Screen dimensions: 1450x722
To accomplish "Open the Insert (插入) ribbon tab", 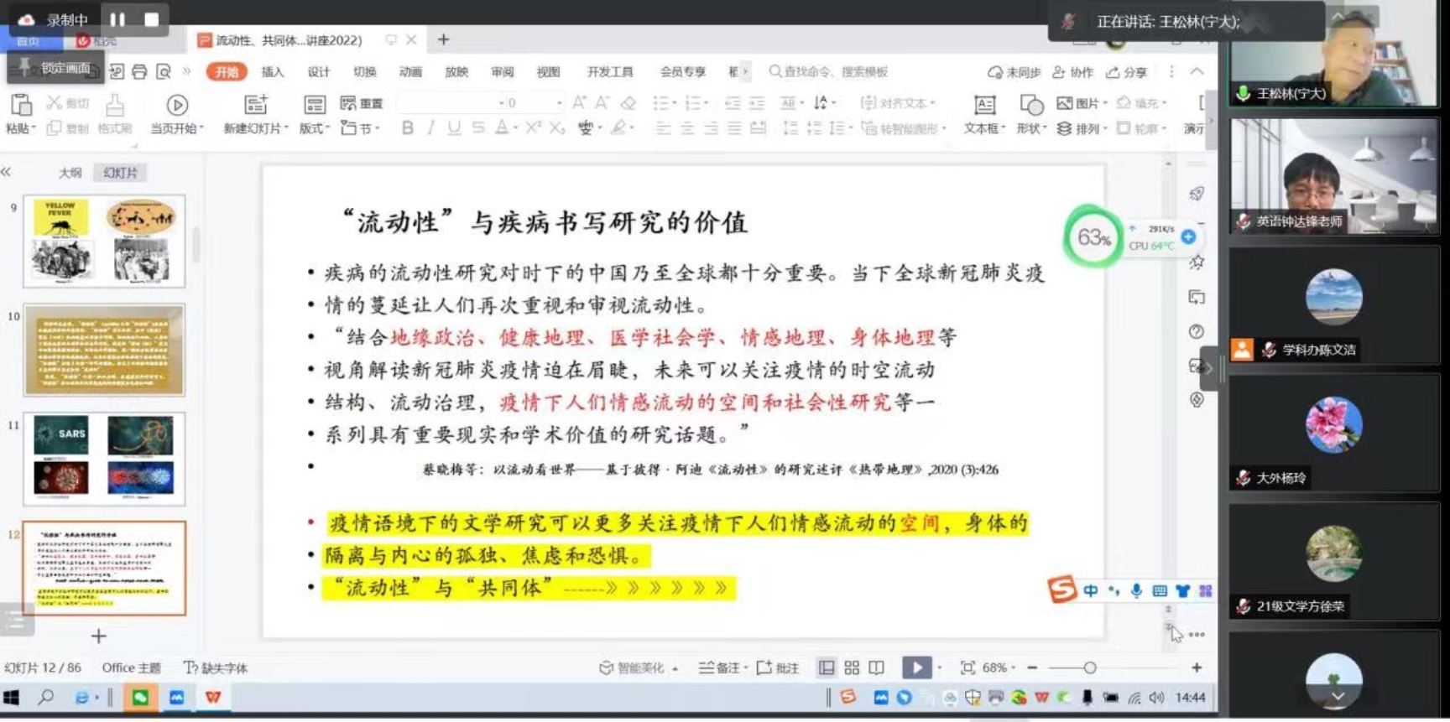I will 272,71.
